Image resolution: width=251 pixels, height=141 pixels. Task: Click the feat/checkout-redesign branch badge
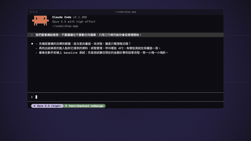click(84, 106)
